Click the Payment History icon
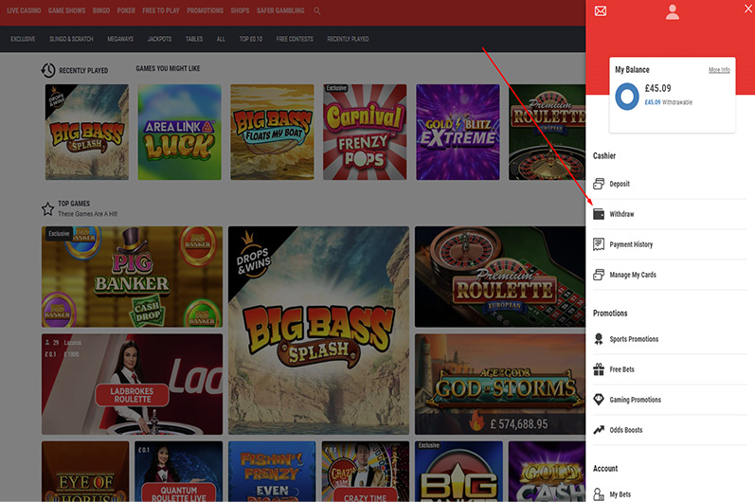 [599, 244]
